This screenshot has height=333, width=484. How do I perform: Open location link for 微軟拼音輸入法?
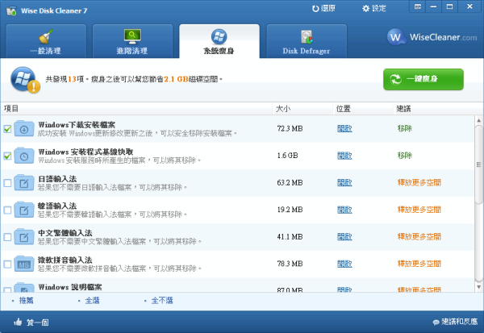344,264
